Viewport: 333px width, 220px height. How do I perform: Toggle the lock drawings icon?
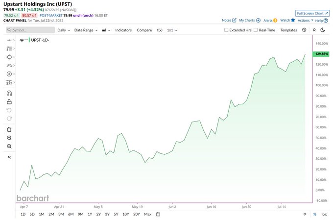[9, 102]
